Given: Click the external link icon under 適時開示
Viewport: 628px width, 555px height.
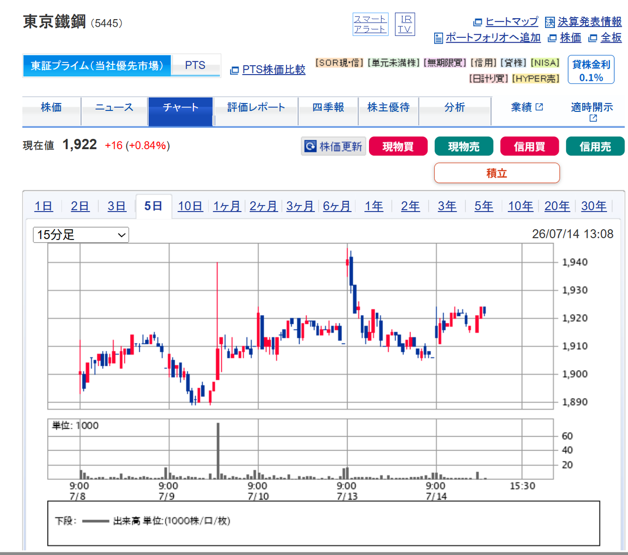Looking at the screenshot, I should [x=593, y=118].
